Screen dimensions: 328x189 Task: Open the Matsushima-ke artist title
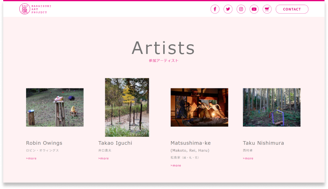(191, 143)
